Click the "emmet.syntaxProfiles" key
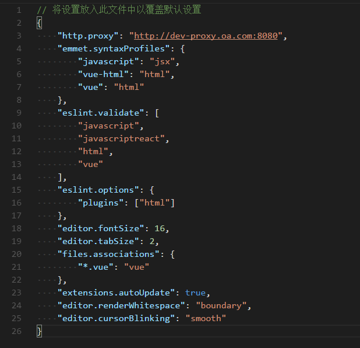Viewport: 360px width, 348px height. [x=114, y=49]
